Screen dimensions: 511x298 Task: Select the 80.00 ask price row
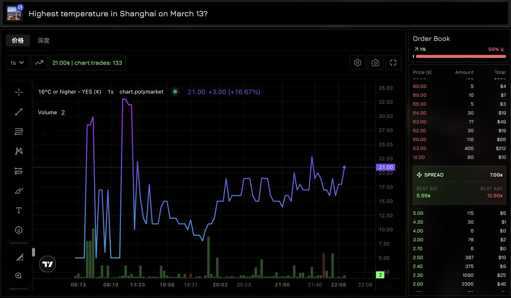coord(459,86)
